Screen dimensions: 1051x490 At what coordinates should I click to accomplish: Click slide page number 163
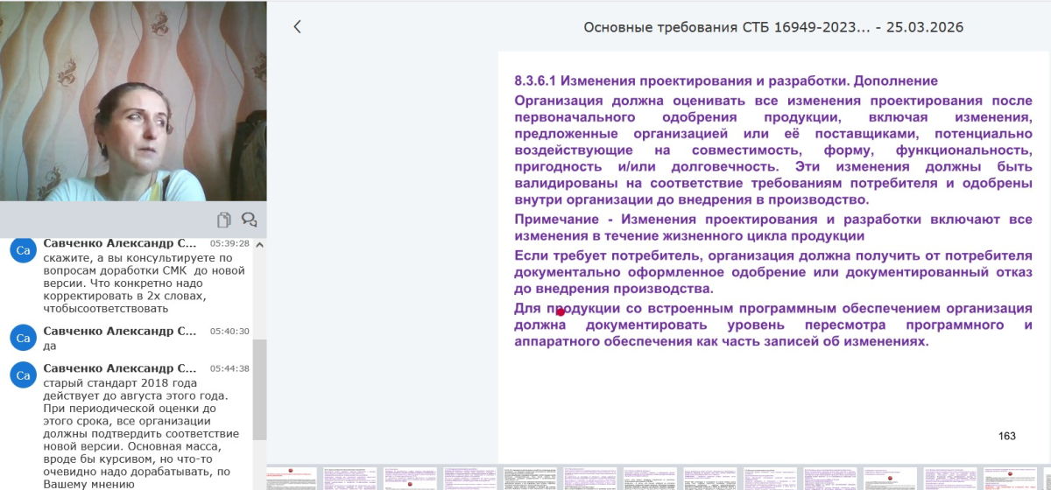1007,436
